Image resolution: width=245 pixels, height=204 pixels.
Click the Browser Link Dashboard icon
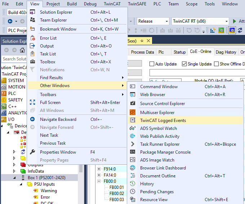point(133,168)
